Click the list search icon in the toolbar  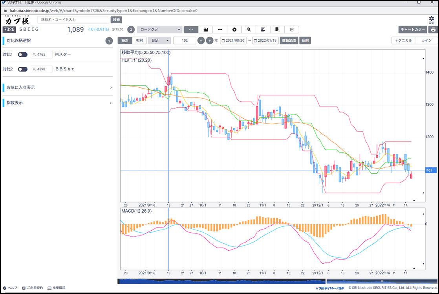(x=277, y=29)
